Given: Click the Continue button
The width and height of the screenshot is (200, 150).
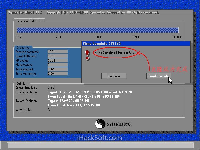Looking at the screenshot, I should (x=114, y=76).
